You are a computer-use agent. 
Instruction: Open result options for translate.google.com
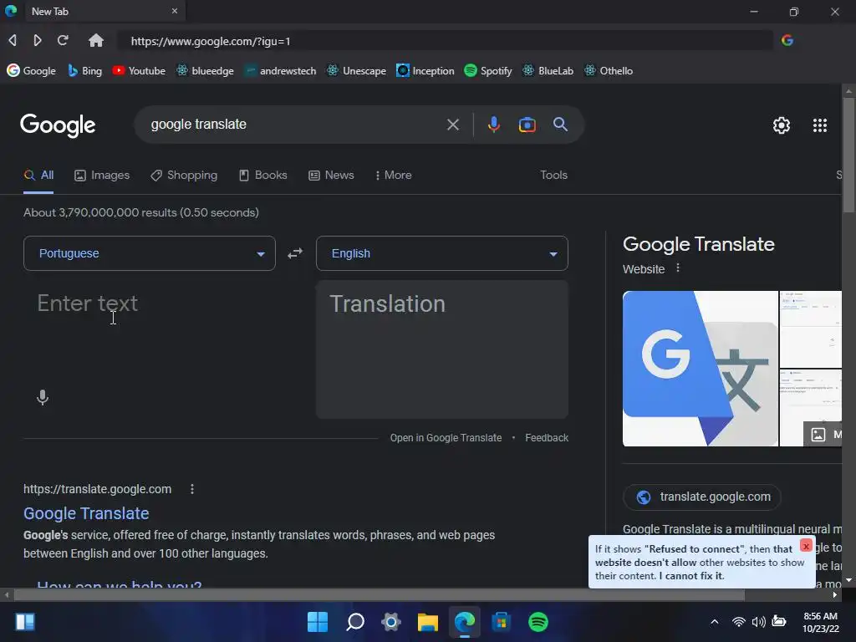pyautogui.click(x=191, y=489)
